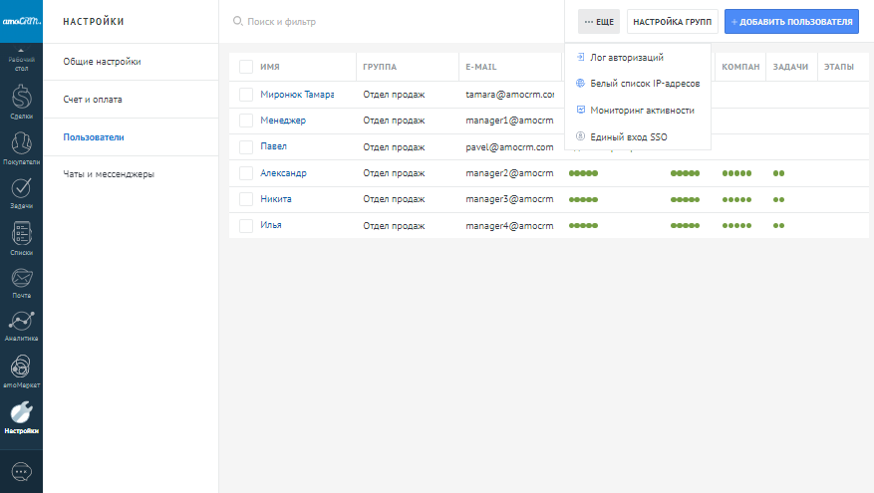Click Добавить пользователя button
Screen dimensions: 874x493
791,21
